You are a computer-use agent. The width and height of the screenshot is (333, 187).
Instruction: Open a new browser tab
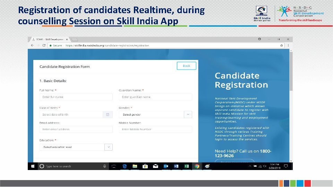pyautogui.click(x=75, y=39)
